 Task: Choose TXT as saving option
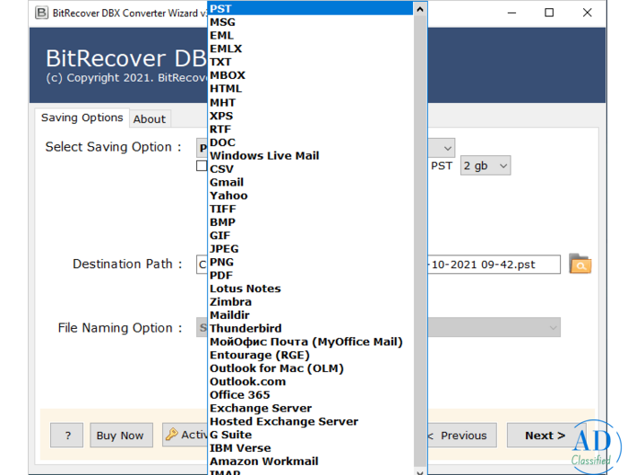tap(311, 62)
